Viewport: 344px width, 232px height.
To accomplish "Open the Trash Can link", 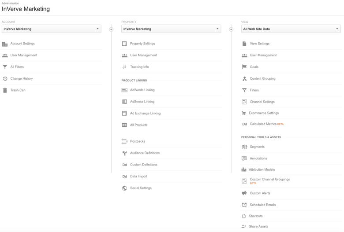I will point(18,90).
